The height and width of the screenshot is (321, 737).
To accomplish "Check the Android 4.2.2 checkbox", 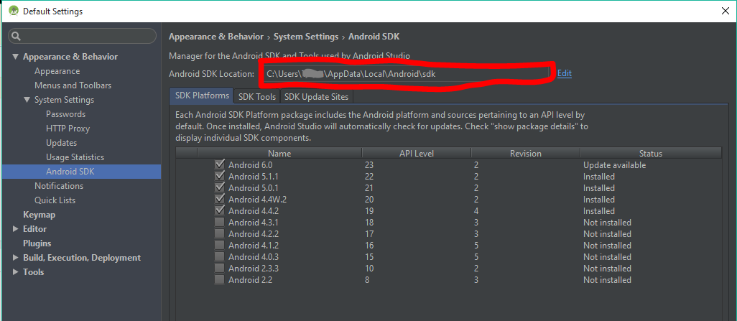I will (220, 233).
